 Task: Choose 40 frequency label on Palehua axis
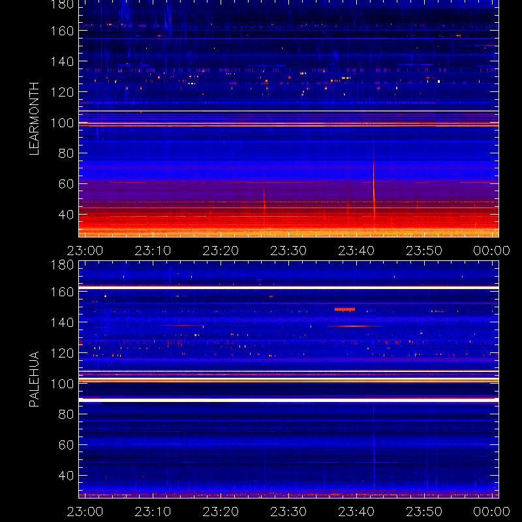point(66,476)
